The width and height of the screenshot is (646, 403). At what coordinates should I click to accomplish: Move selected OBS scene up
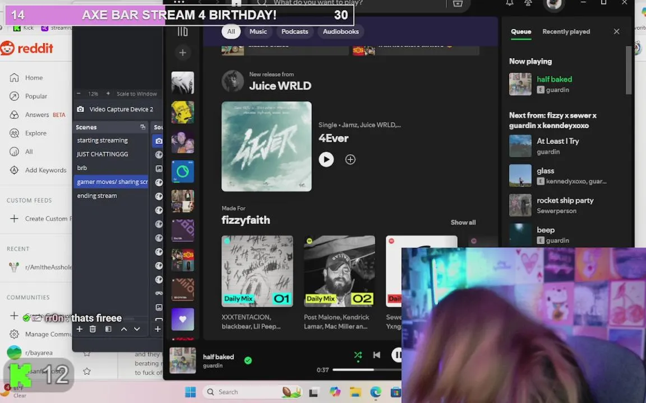click(x=123, y=329)
